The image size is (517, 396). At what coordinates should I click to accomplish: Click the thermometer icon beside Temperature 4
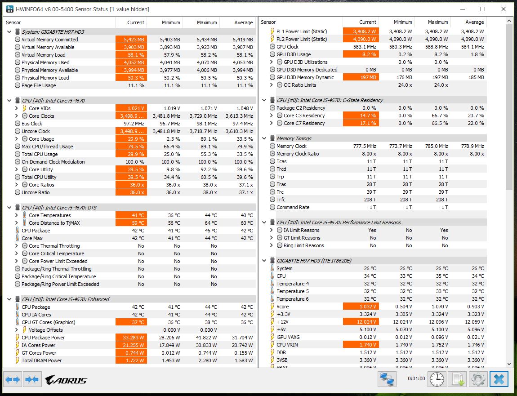pos(272,284)
